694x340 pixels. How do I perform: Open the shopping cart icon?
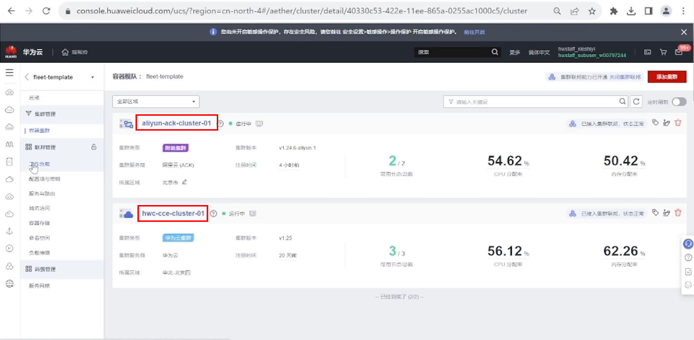[x=663, y=52]
